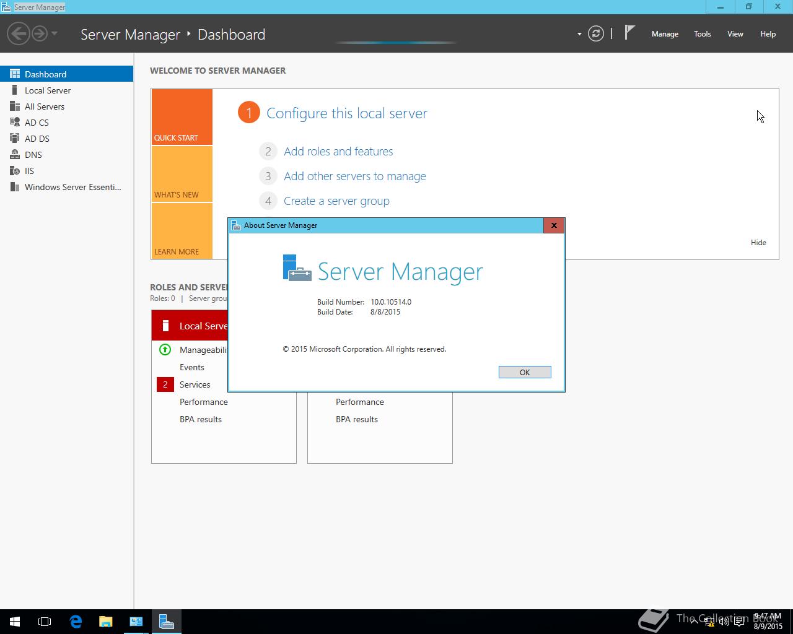Viewport: 793px width, 634px height.
Task: Open Task View on the taskbar
Action: [45, 622]
